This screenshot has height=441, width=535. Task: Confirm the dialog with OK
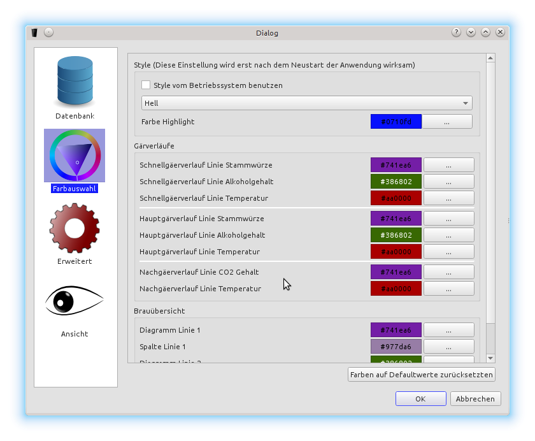pos(420,399)
